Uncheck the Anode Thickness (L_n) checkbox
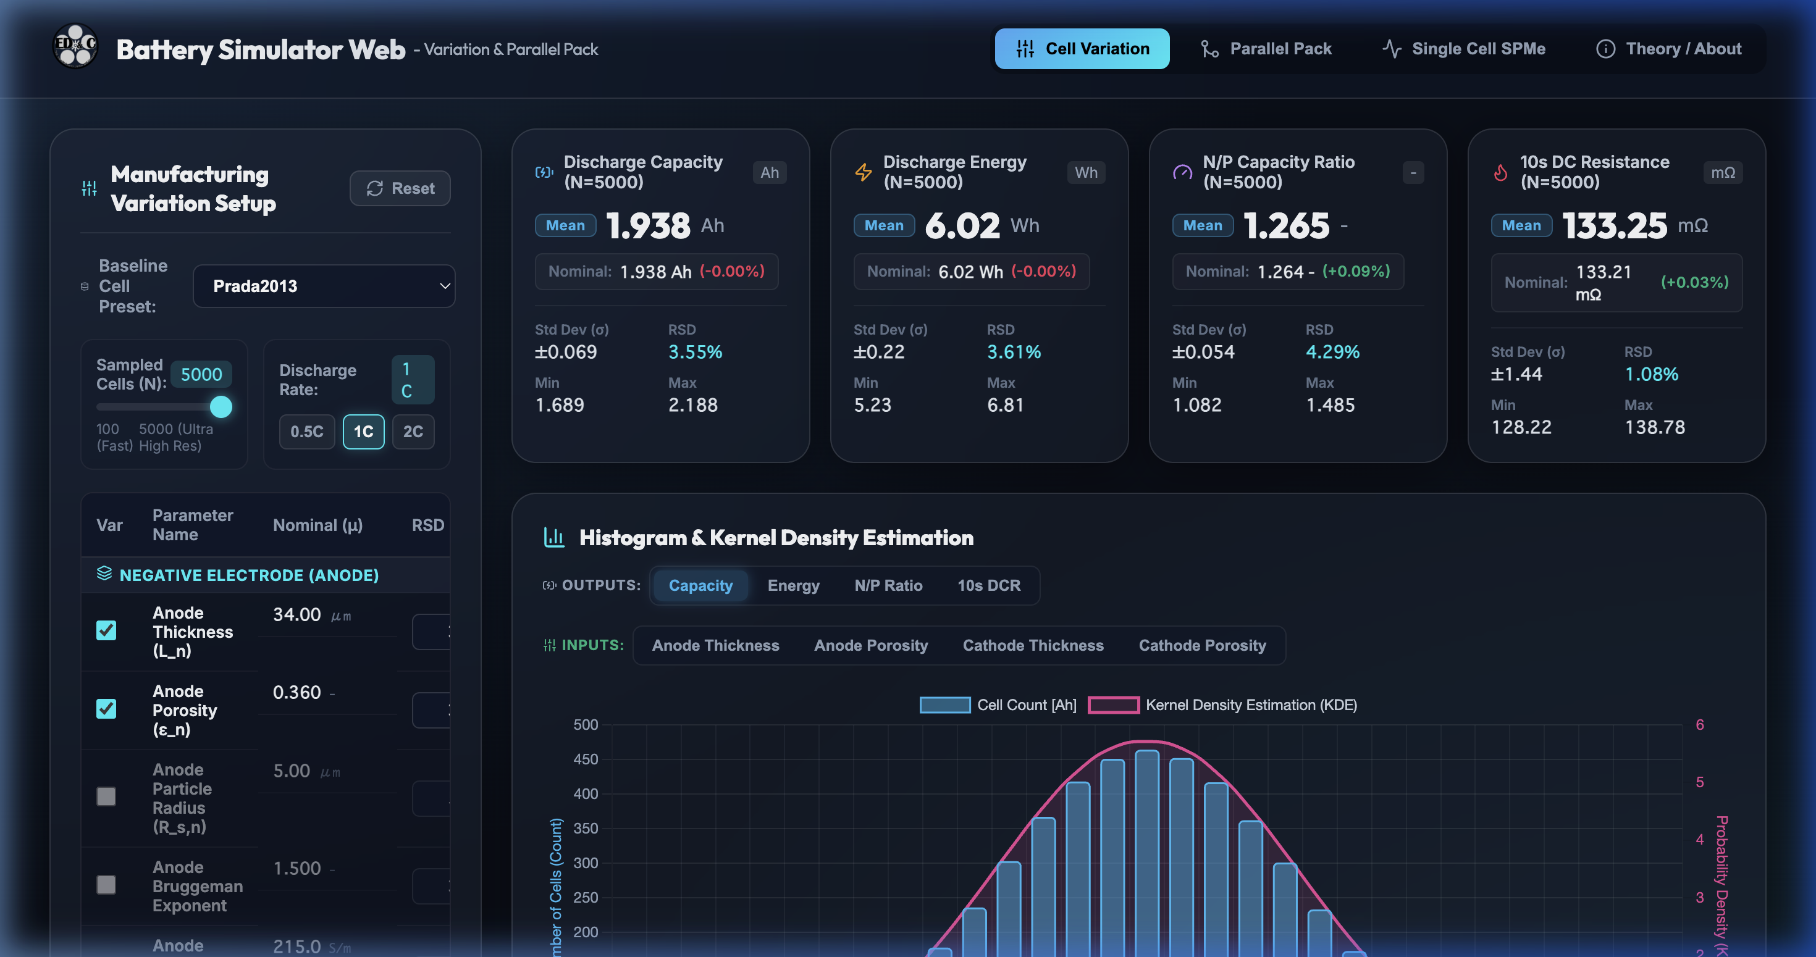The image size is (1816, 957). pyautogui.click(x=106, y=630)
